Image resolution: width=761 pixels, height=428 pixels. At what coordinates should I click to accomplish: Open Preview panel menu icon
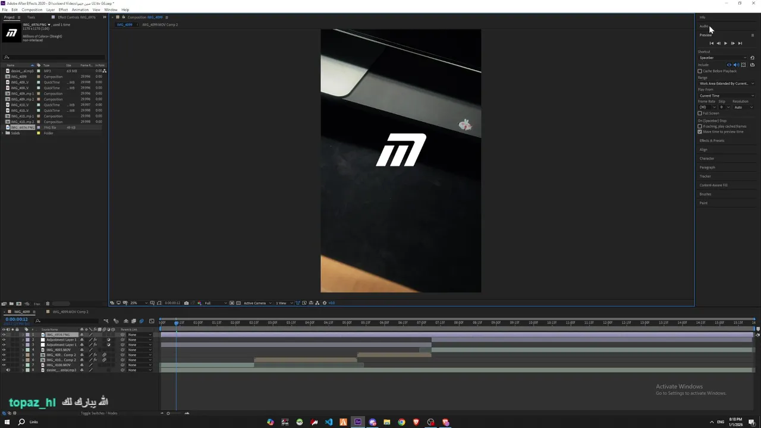click(x=752, y=35)
